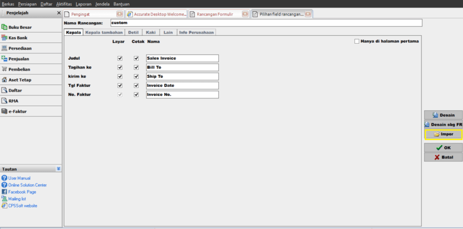This screenshot has width=463, height=229.
Task: Switch to the Info Perusahaan tab
Action: [196, 33]
